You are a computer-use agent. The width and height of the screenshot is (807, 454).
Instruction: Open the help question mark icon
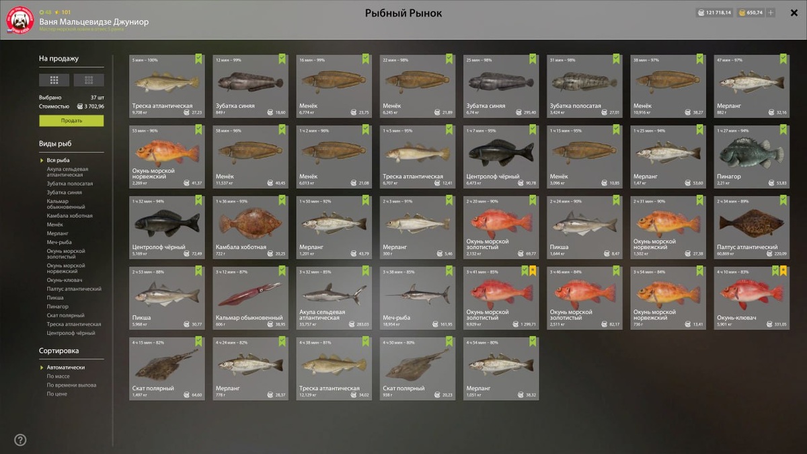pos(20,440)
